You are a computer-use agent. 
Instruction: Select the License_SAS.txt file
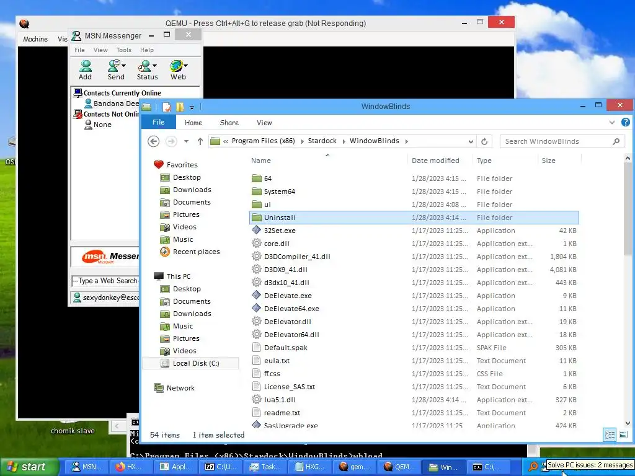pyautogui.click(x=414, y=387)
